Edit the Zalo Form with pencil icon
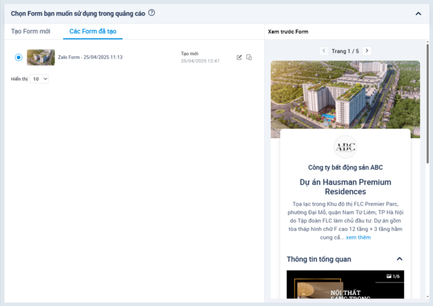This screenshot has width=433, height=306. 239,57
